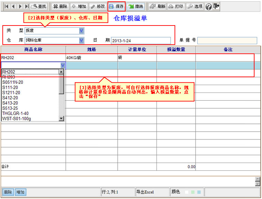Go to the previous record
Screen dimensions: 262x199
13,6
